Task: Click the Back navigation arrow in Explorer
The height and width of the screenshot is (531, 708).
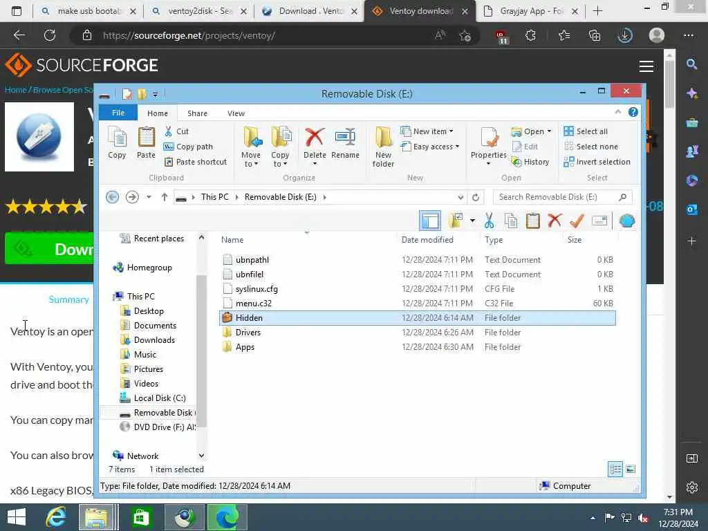Action: click(x=113, y=197)
